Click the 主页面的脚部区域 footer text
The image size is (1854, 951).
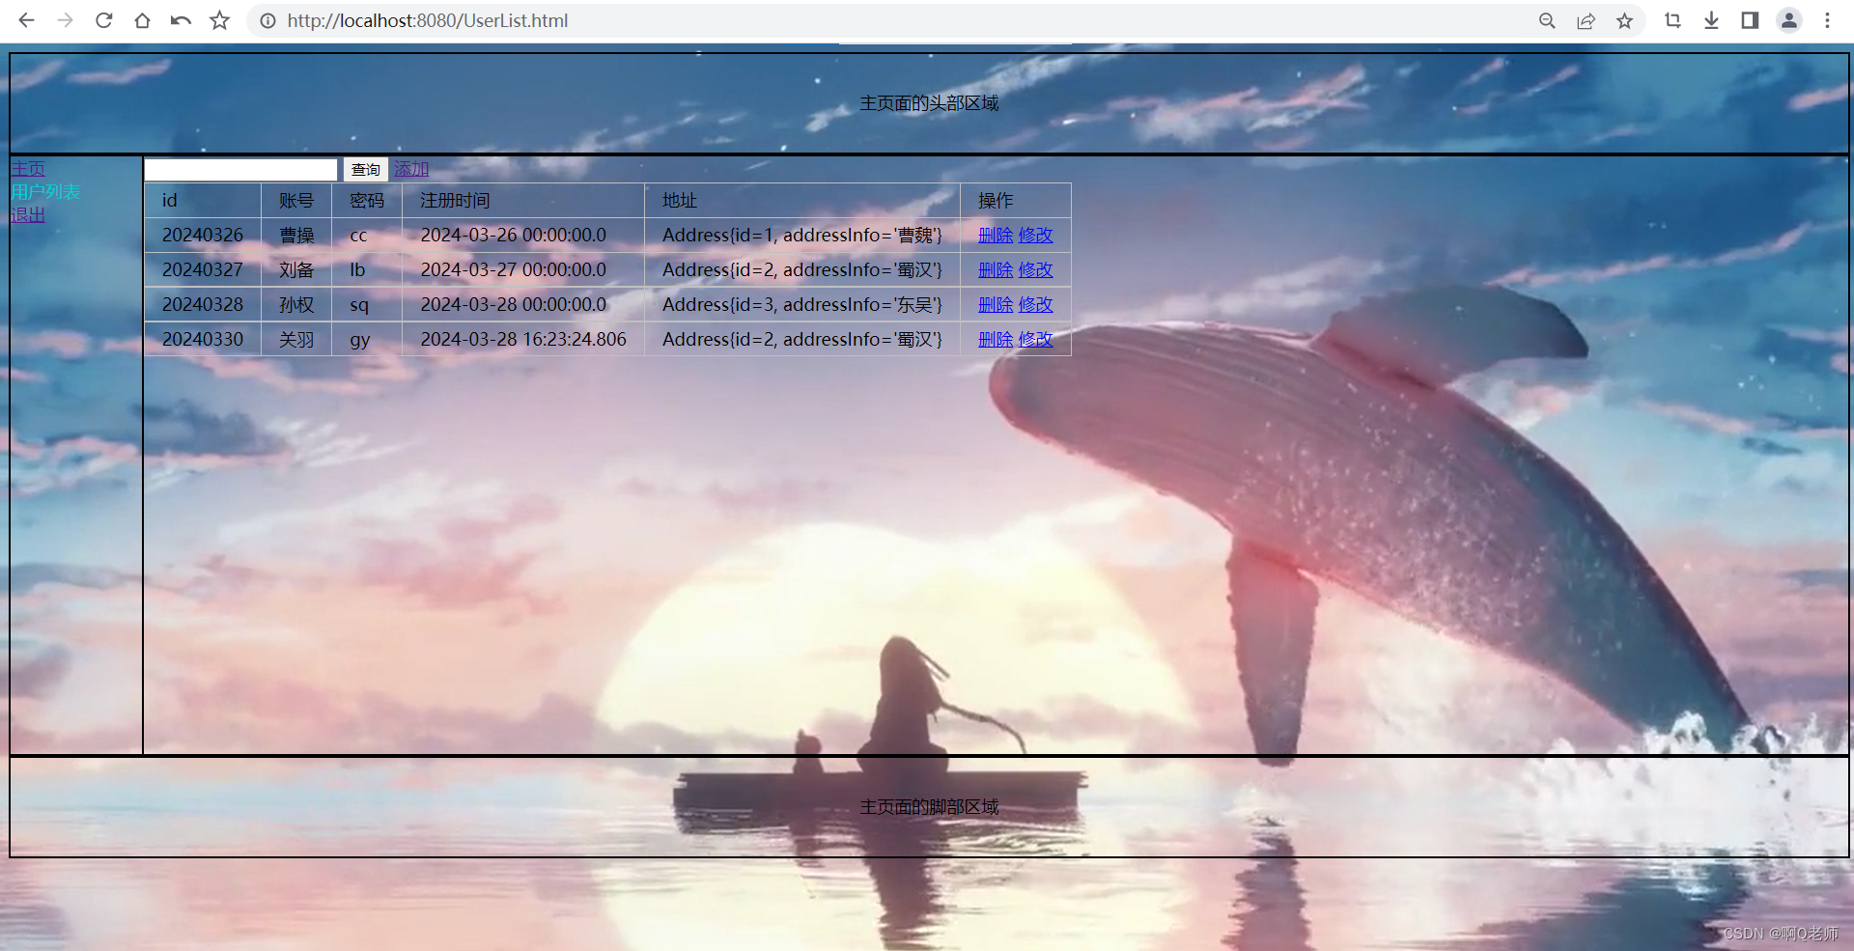[x=929, y=807]
